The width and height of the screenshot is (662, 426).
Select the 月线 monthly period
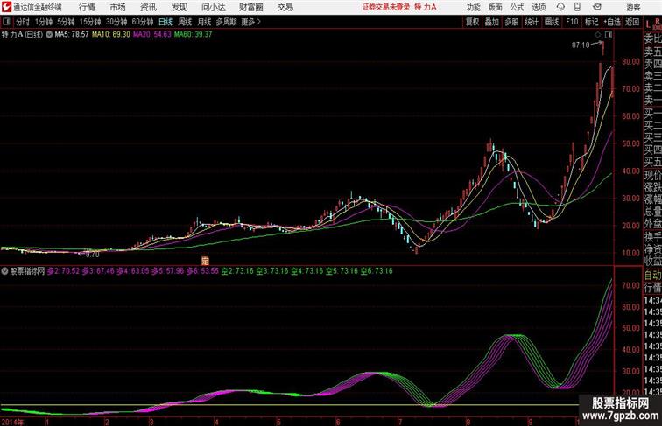[204, 22]
